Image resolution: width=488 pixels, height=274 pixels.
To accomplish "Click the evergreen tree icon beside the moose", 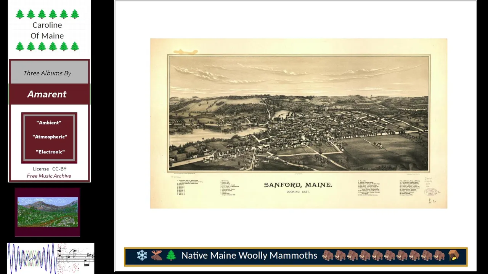I will coord(171,255).
